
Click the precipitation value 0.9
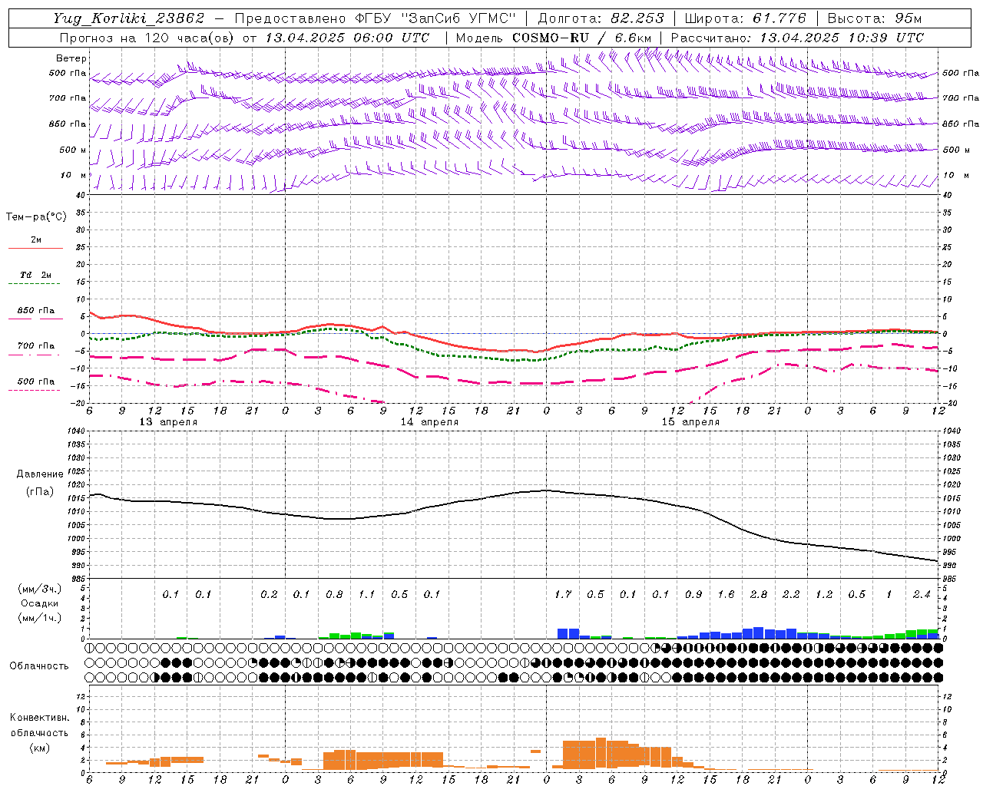tap(693, 595)
